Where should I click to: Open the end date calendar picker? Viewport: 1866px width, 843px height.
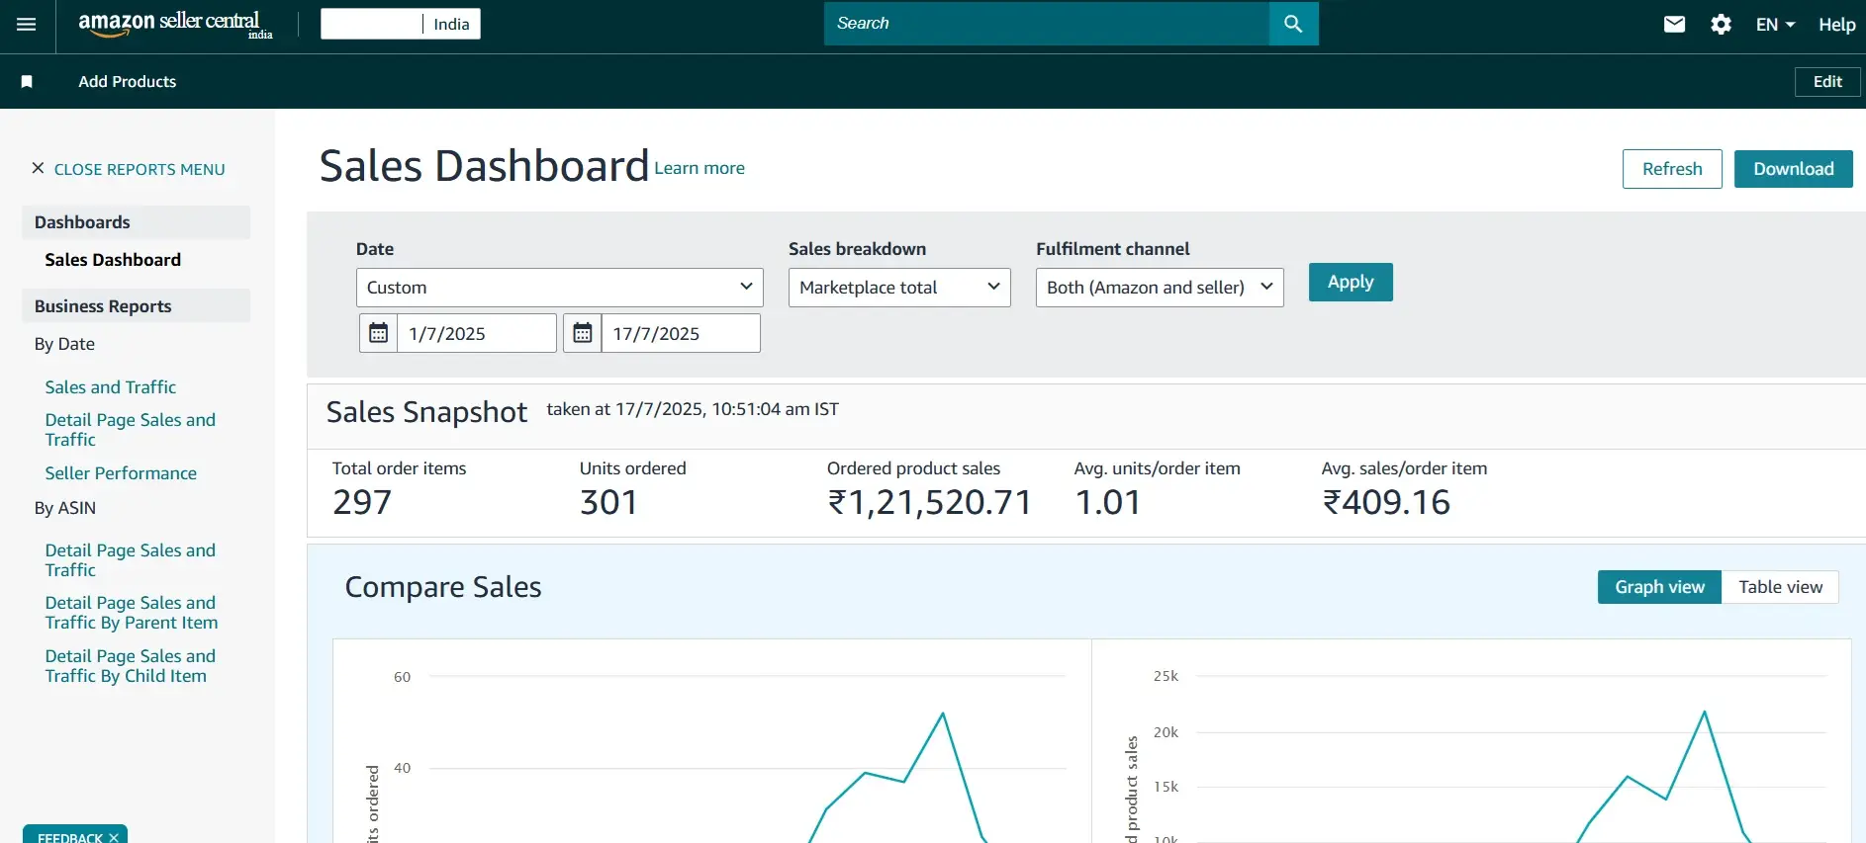coord(583,333)
